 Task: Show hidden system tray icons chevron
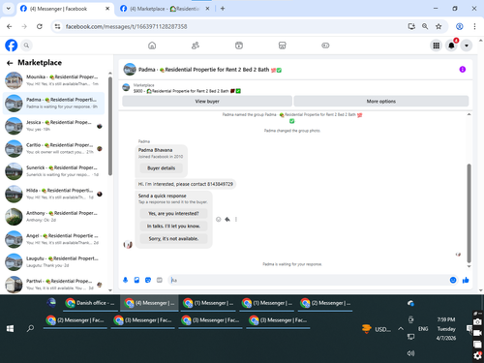(x=401, y=329)
